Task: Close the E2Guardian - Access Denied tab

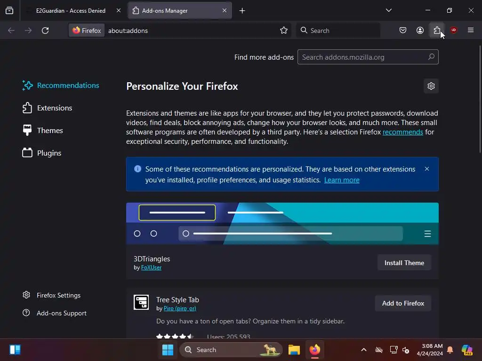Action: 118,10
